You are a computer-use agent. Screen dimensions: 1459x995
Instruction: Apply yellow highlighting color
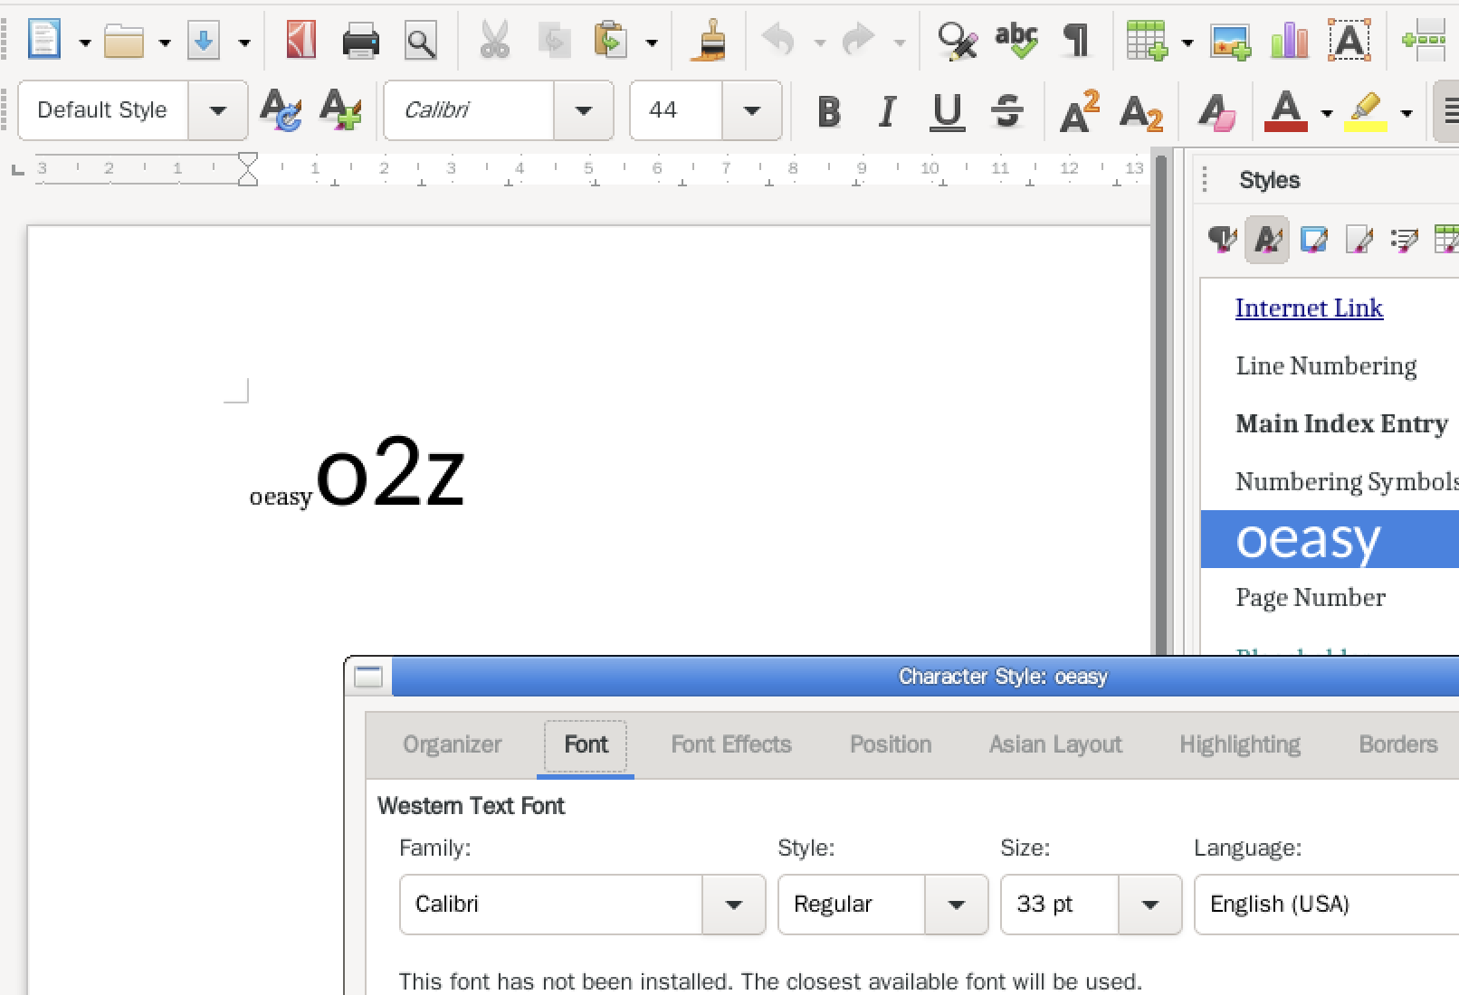point(1366,111)
